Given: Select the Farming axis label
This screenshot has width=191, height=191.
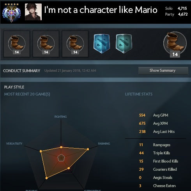Looking at the screenshot, I should 104,143.
